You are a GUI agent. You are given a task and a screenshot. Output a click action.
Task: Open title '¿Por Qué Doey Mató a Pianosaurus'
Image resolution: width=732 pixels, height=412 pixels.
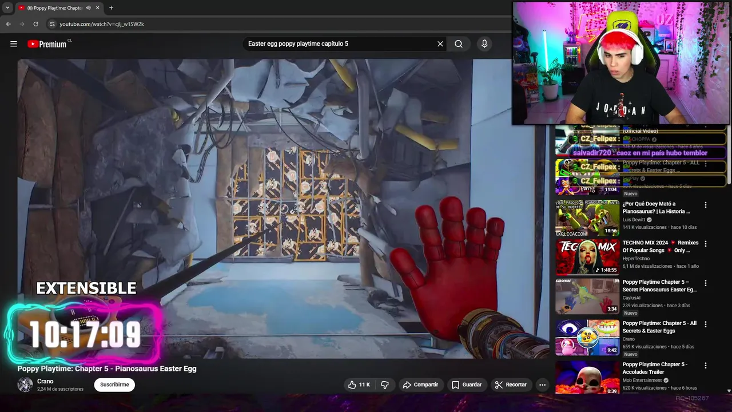(656, 208)
